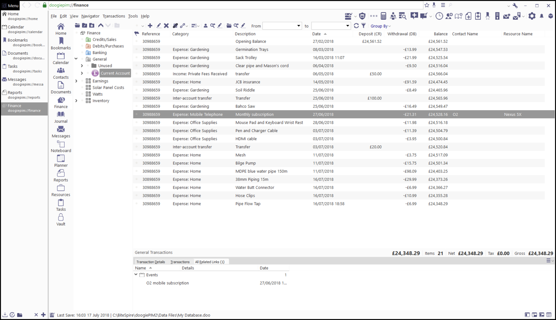Click the notifications bell icon
Image resolution: width=556 pixels, height=320 pixels.
(541, 16)
